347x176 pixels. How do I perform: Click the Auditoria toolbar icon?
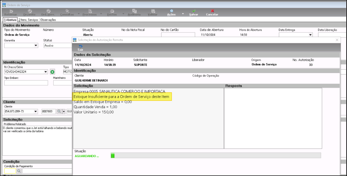point(134,11)
